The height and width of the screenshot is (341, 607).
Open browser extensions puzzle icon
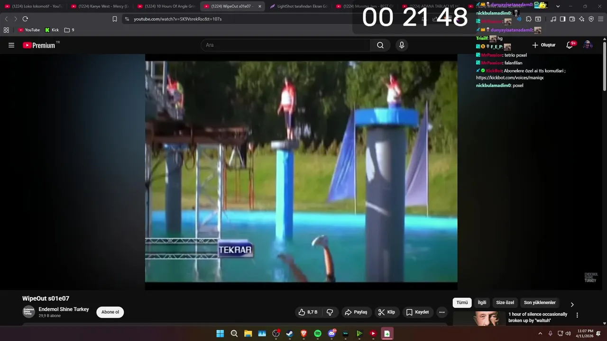click(529, 19)
